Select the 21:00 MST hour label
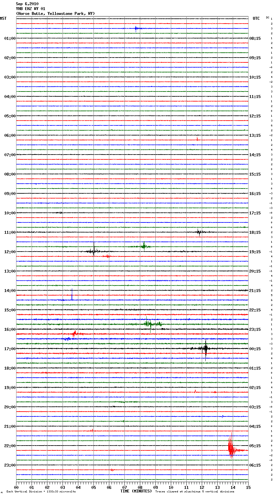This screenshot has height=496, width=274. (x=10, y=426)
